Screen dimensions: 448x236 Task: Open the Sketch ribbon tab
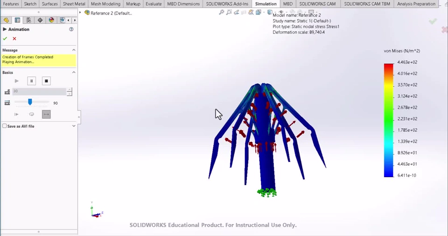[30, 4]
